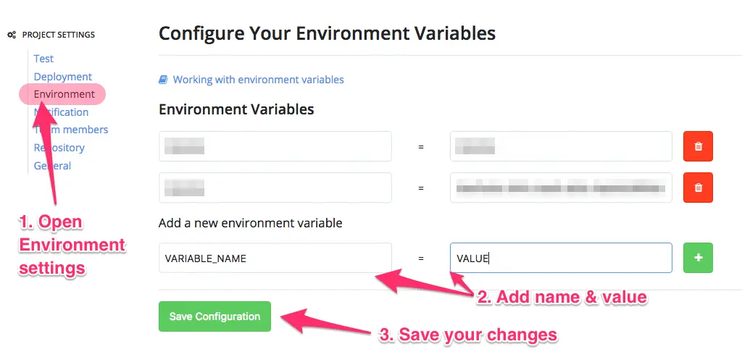Click the first variable's value field

(561, 146)
